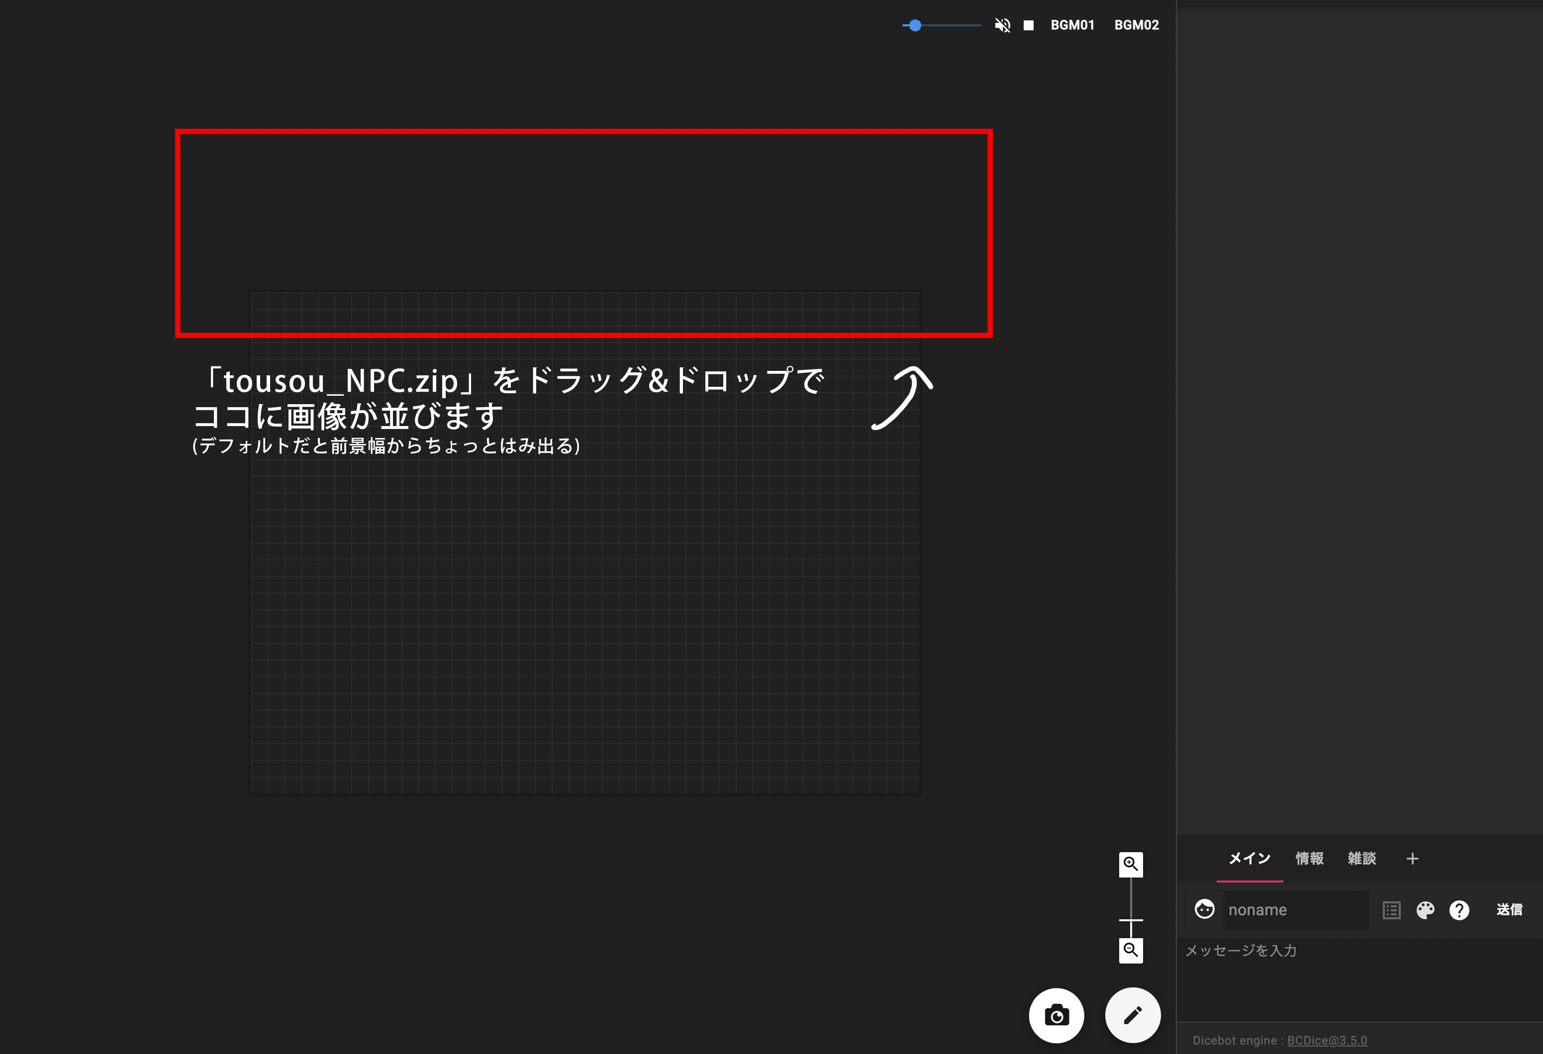Play the BGM02 track
The width and height of the screenshot is (1543, 1054).
(x=1136, y=24)
